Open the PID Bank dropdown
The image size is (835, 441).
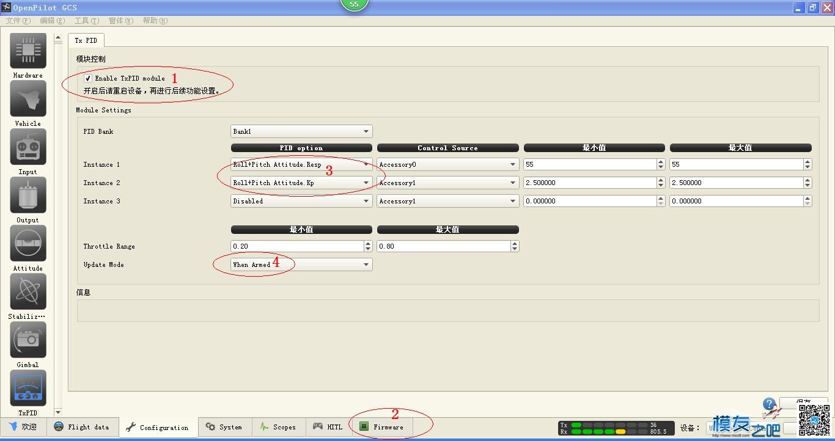[x=301, y=131]
